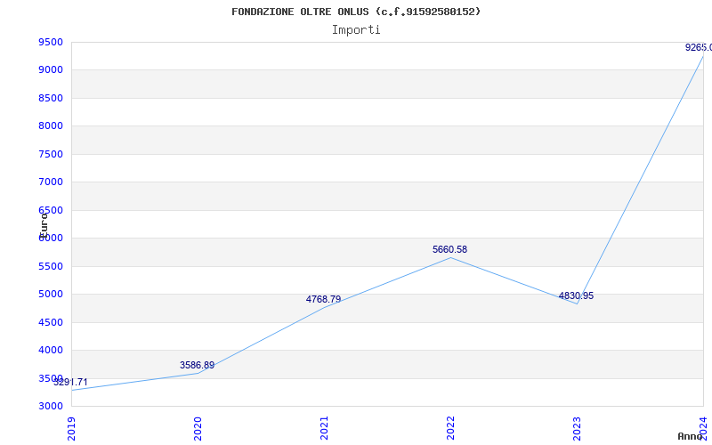Click the 2019 x-axis label
This screenshot has width=712, height=445.
click(x=71, y=428)
